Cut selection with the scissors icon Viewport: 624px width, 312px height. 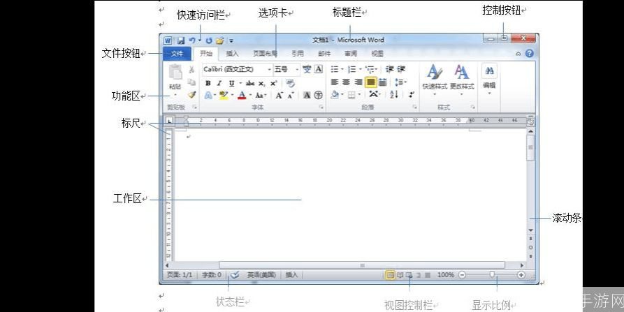(192, 70)
